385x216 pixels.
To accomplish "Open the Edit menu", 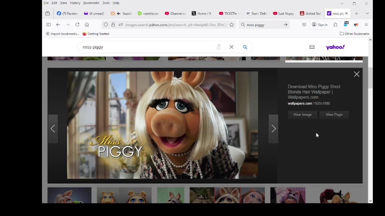I will pyautogui.click(x=54, y=3).
